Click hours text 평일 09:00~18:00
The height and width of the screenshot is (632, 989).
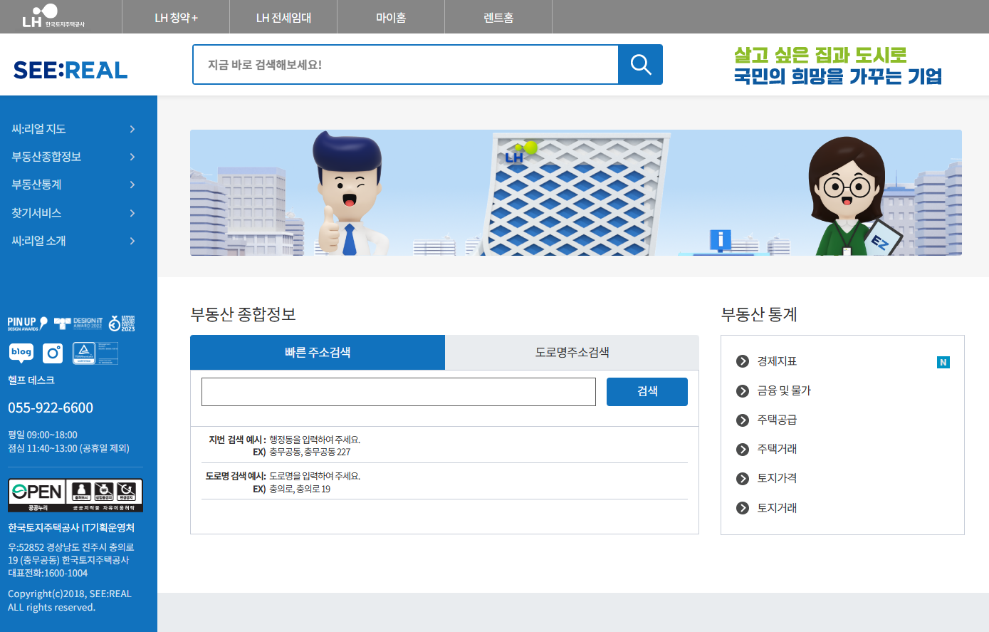click(x=43, y=435)
